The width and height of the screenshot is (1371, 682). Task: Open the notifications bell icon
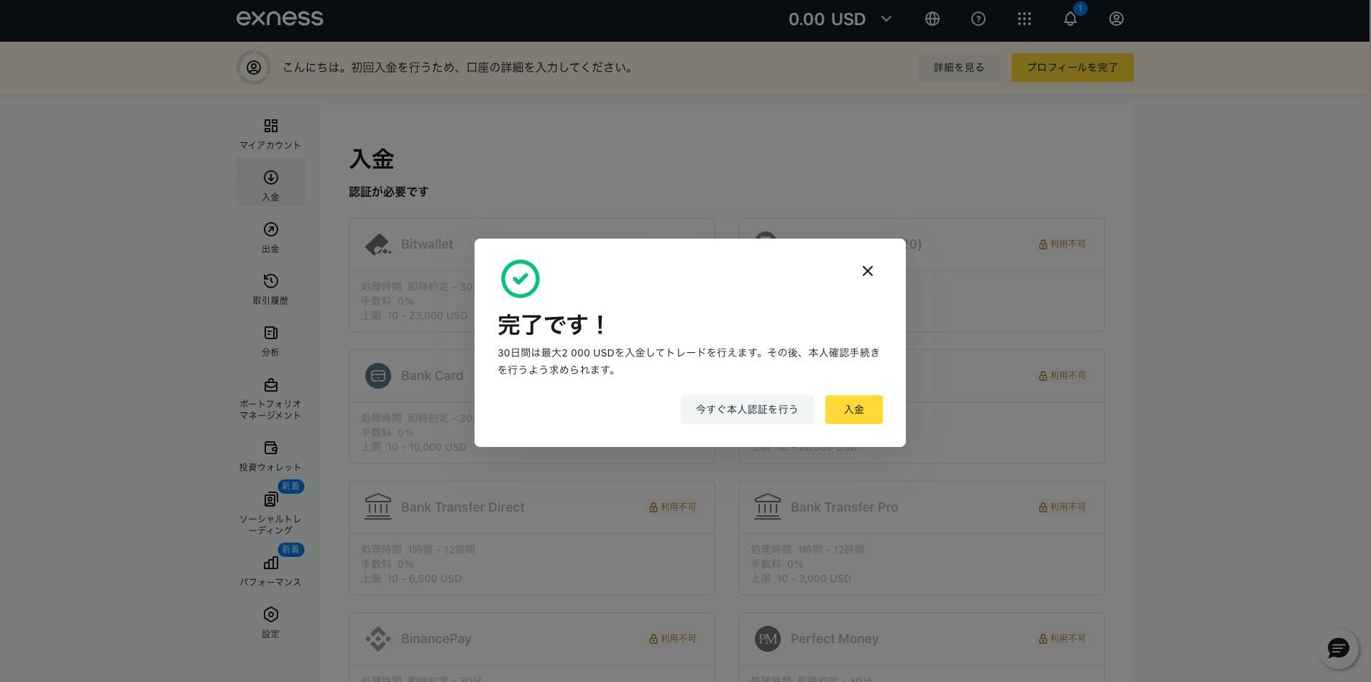[1070, 19]
